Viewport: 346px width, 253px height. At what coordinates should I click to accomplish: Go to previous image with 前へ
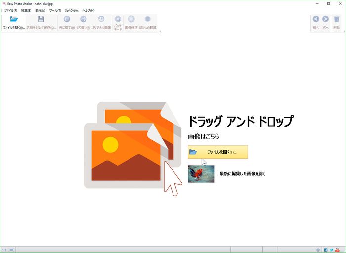point(316,20)
